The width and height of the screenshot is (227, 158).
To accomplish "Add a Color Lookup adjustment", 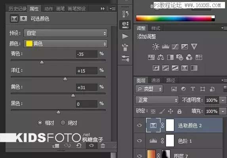I will point(199,57).
